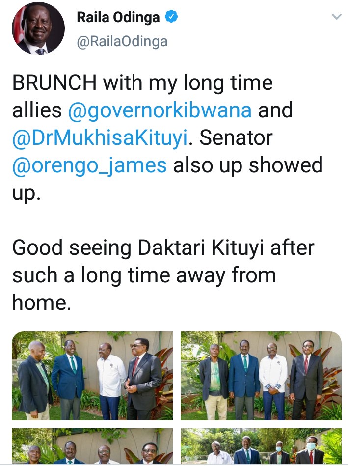Click man in blue suit in second photo
Screen dimensions: 348x466
[x=244, y=380]
